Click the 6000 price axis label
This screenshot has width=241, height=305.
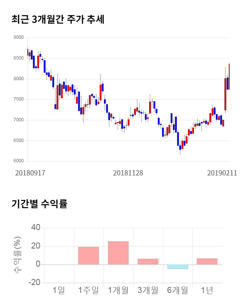point(18,161)
